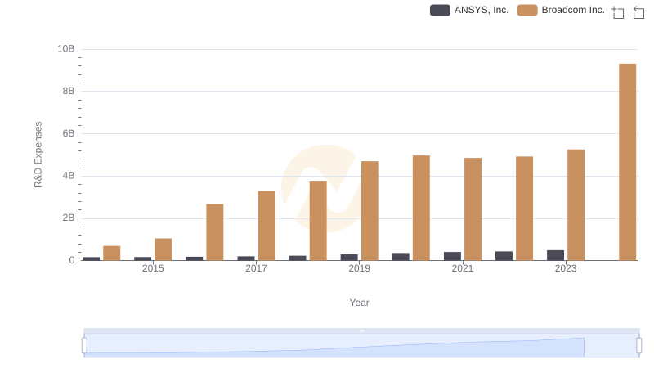Toggle ANSYS, Inc. series in legend
This screenshot has height=377, width=654.
point(469,10)
